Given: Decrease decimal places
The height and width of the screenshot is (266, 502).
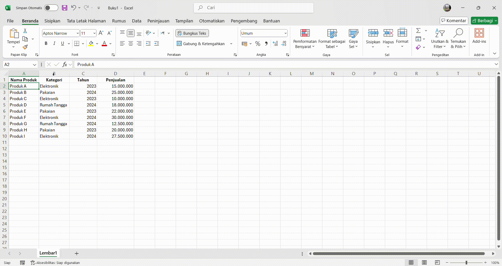Looking at the screenshot, I should pyautogui.click(x=284, y=44).
